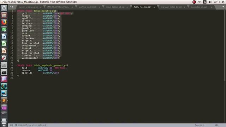Open the System Settings tools icon in dock
The width and height of the screenshot is (226, 127).
pyautogui.click(x=4, y=58)
